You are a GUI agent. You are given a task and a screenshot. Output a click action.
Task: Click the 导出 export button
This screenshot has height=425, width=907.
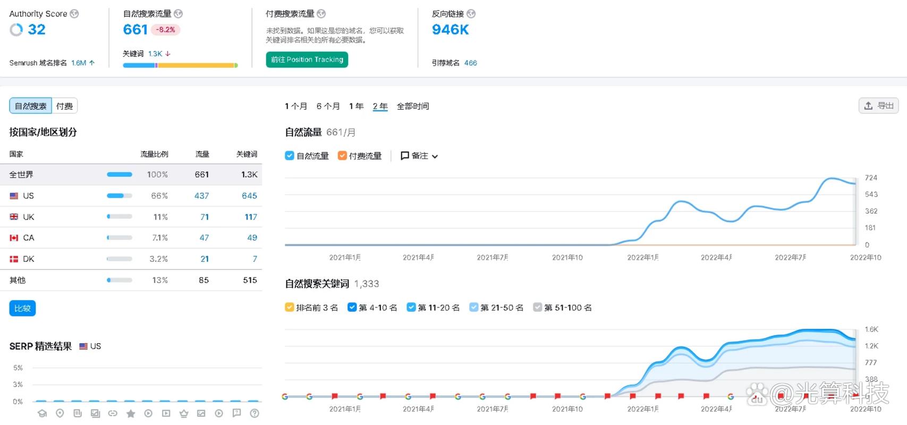878,106
